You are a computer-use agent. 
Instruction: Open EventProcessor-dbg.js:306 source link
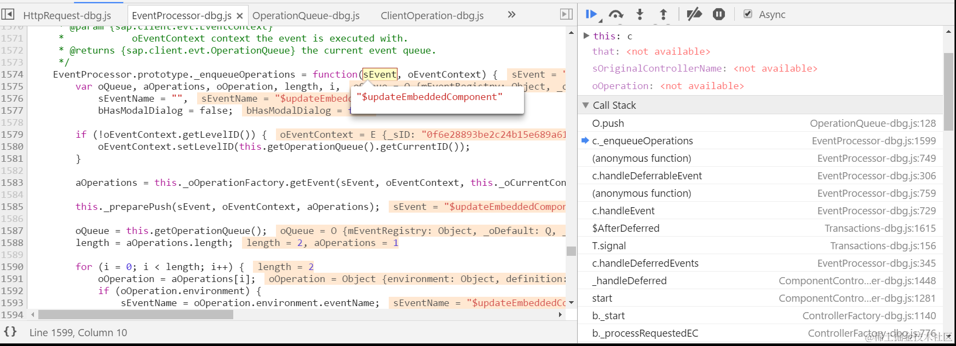pos(877,175)
